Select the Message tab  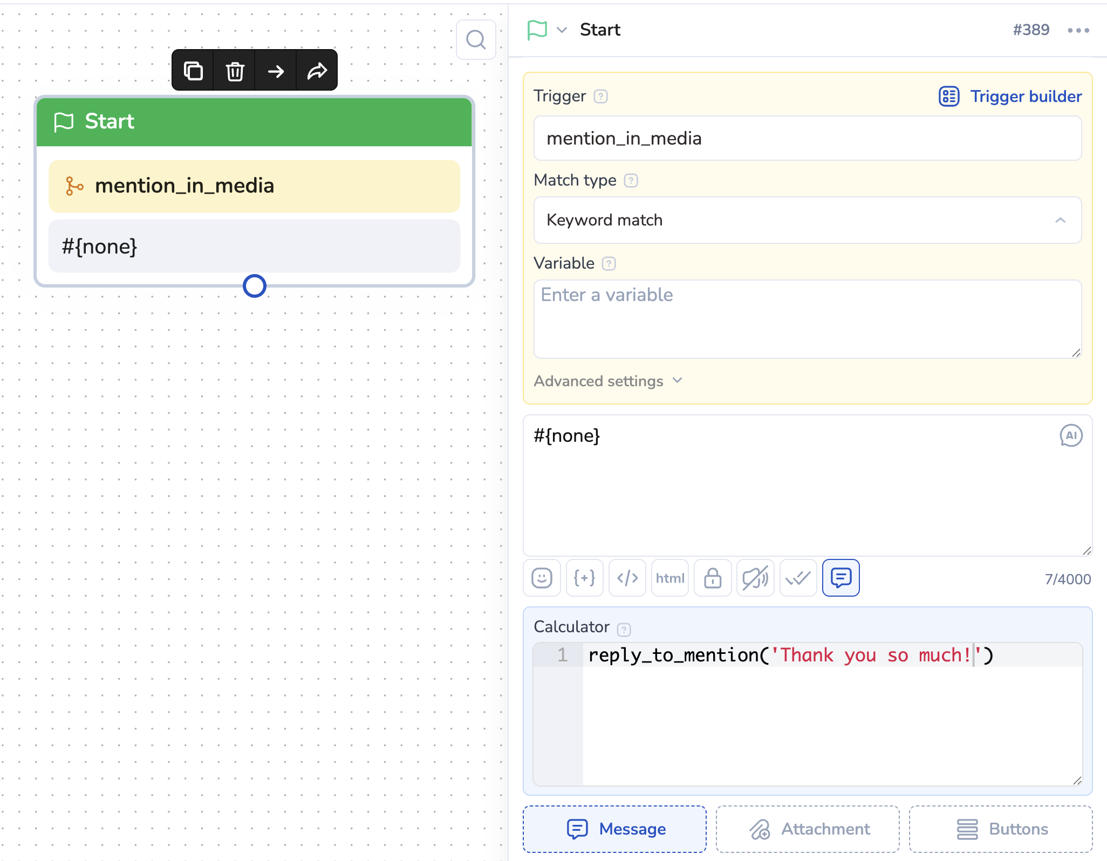click(x=614, y=829)
